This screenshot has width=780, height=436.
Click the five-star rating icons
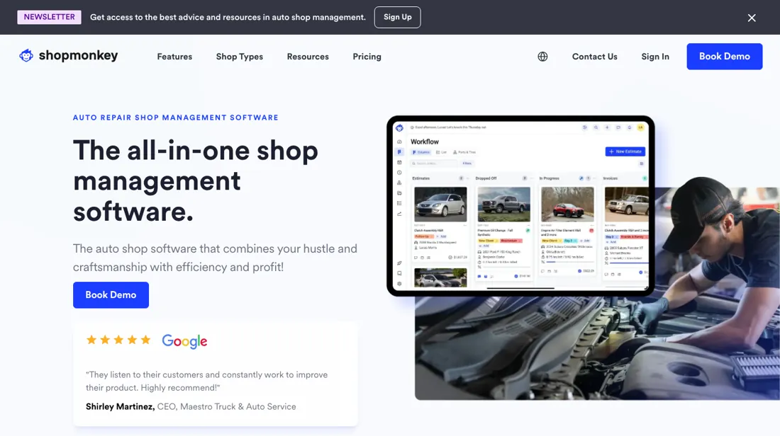pyautogui.click(x=118, y=340)
